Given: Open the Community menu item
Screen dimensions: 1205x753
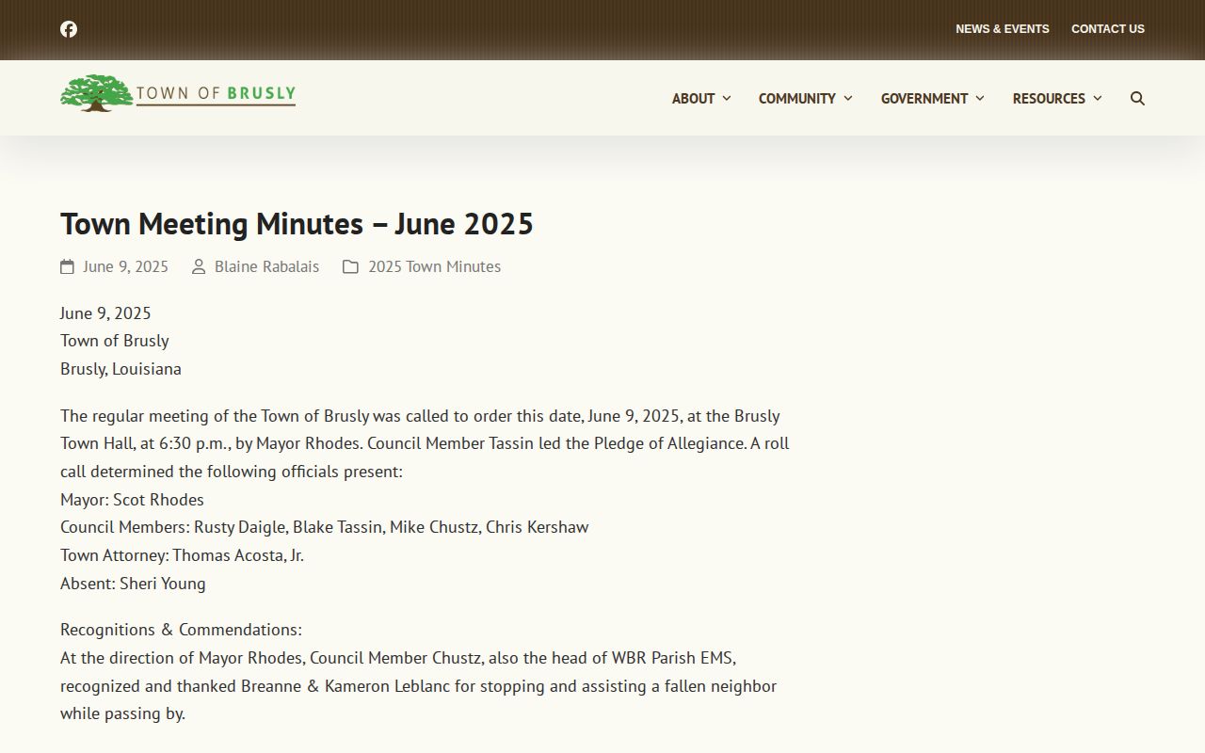Looking at the screenshot, I should 797,99.
